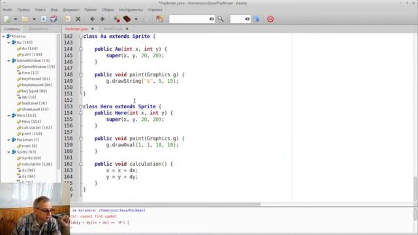Fold class Hero at line 153

click(x=80, y=106)
